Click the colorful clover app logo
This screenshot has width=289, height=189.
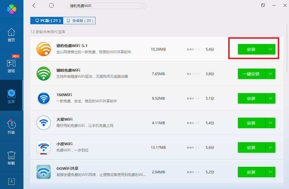[12, 9]
